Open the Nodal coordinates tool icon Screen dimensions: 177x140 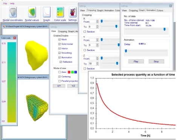(x=13, y=12)
